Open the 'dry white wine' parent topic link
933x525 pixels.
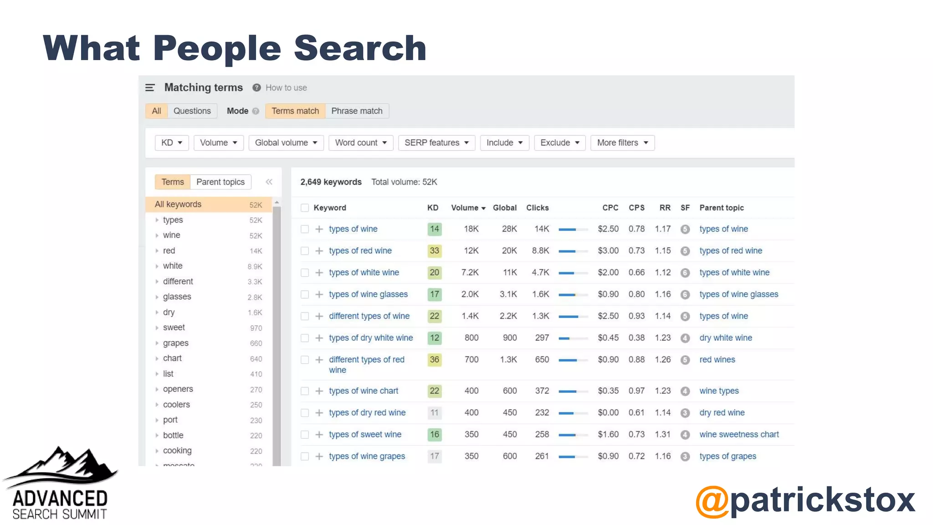(x=726, y=338)
